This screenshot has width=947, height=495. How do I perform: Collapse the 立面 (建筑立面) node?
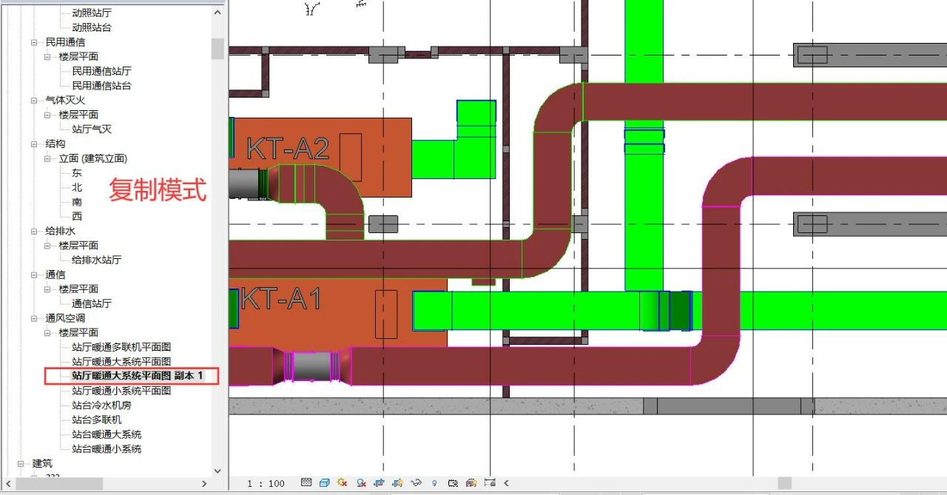pyautogui.click(x=47, y=158)
